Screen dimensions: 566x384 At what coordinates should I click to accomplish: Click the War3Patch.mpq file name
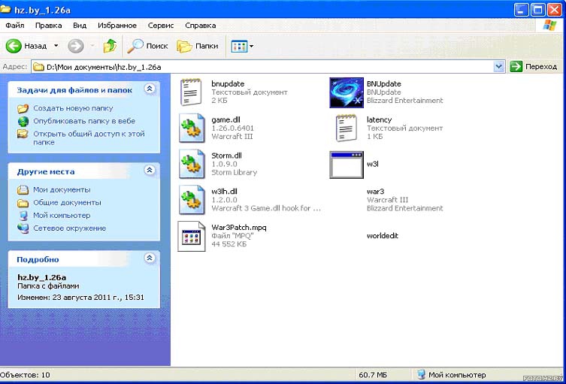tap(239, 228)
